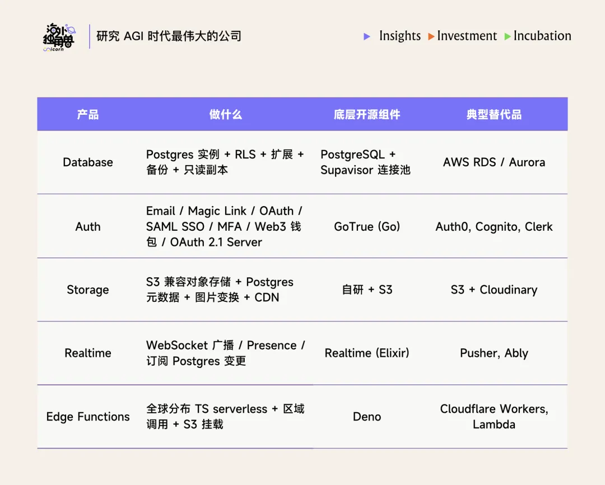Viewport: 605px width, 485px height.
Task: Select the Realtime product cell
Action: point(88,353)
